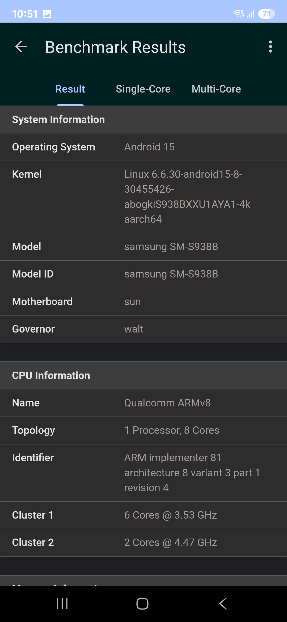Image resolution: width=287 pixels, height=622 pixels.
Task: Tap the screenshot notification icon in status bar
Action: [x=47, y=14]
